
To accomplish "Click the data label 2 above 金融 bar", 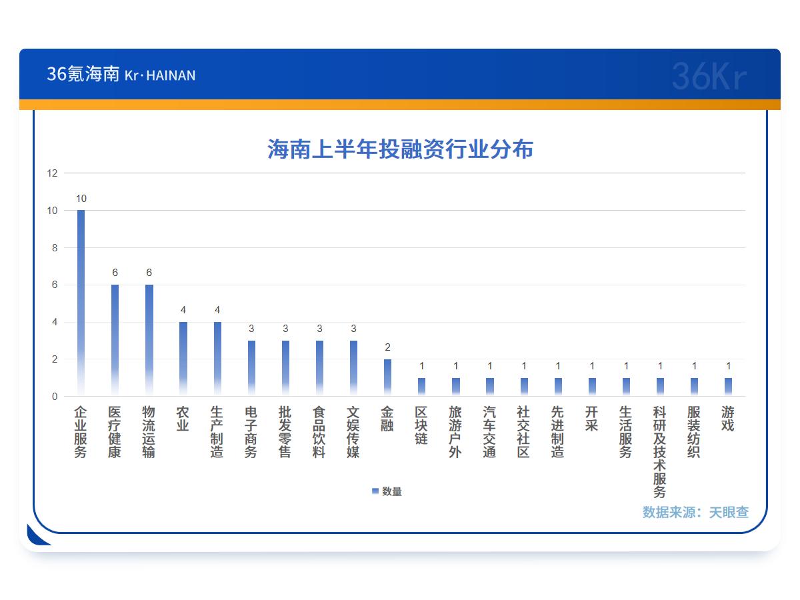I will 387,347.
